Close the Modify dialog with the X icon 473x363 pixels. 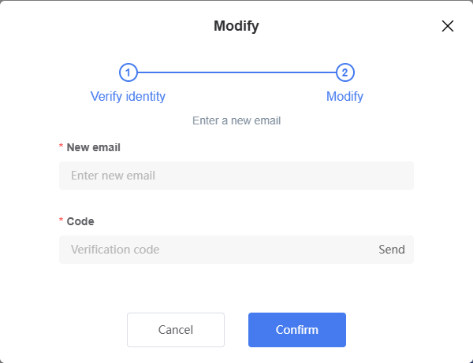(448, 26)
